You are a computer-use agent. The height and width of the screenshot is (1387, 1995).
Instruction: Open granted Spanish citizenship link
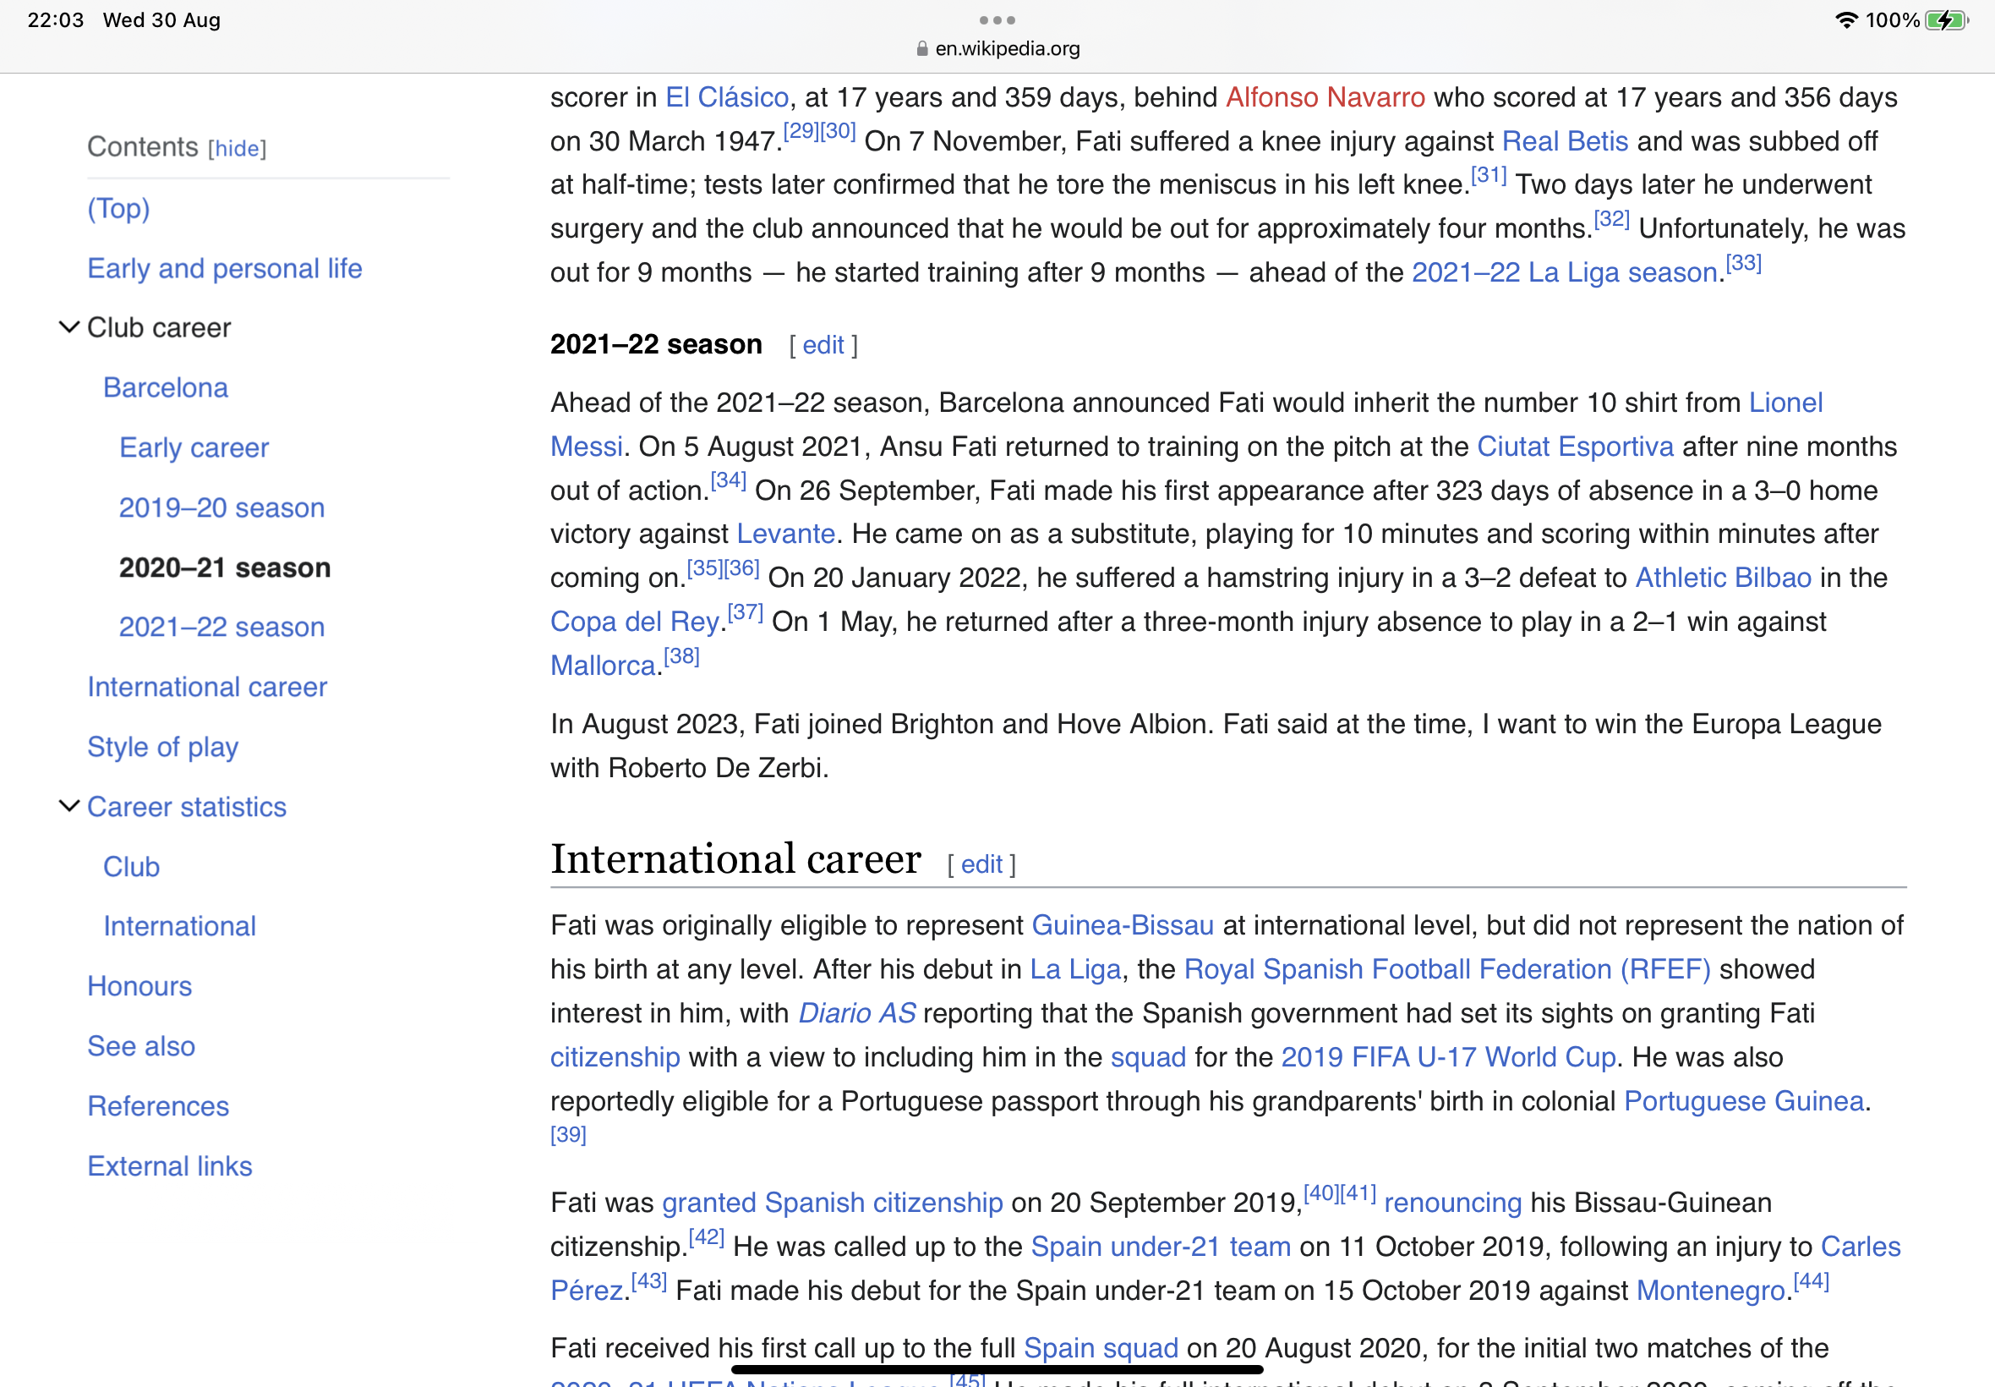tap(832, 1203)
